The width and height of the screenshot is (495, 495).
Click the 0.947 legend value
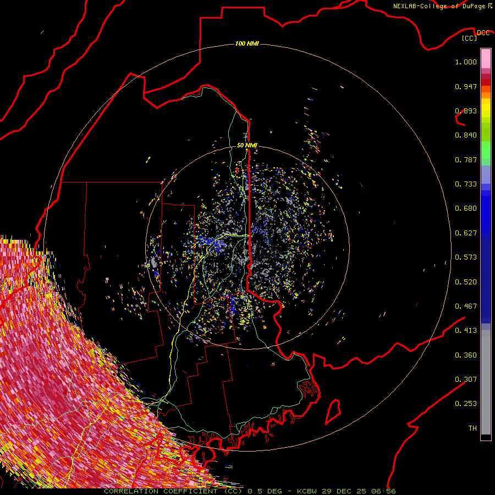pos(466,86)
